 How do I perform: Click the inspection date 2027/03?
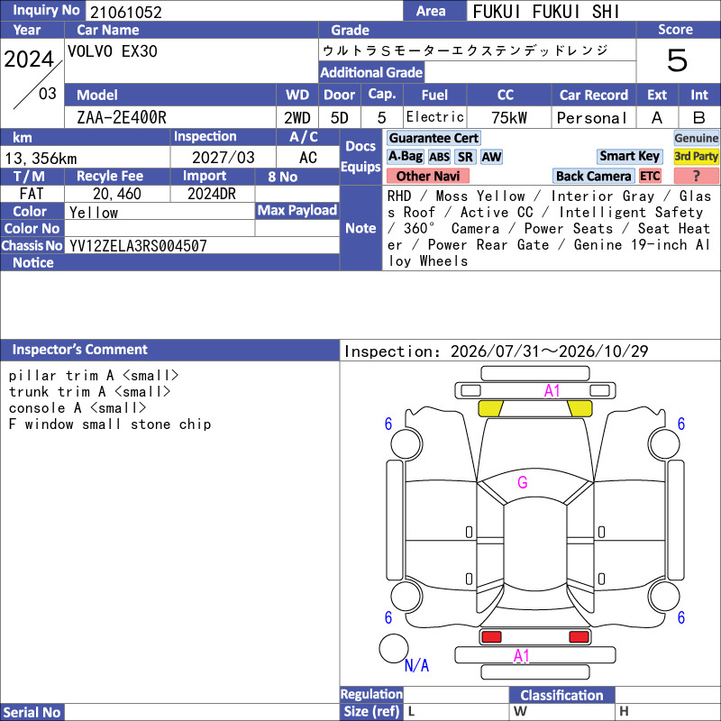tap(223, 158)
